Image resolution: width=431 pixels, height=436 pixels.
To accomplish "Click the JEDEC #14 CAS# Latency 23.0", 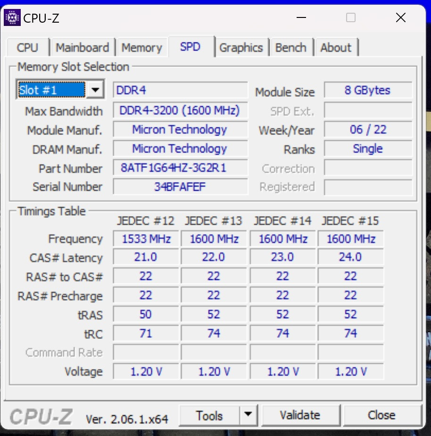I will click(x=282, y=257).
